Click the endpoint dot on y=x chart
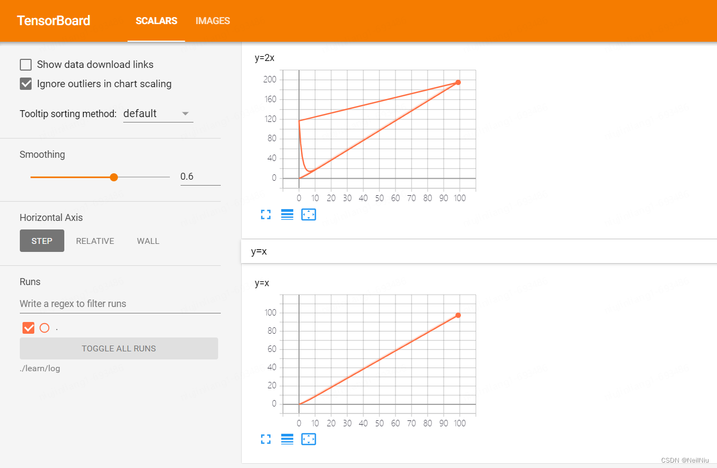This screenshot has height=468, width=717. pos(458,315)
